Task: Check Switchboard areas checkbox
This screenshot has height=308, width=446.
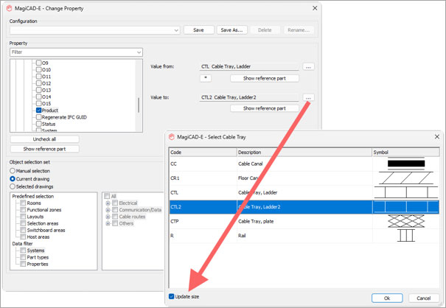Action: (x=23, y=230)
